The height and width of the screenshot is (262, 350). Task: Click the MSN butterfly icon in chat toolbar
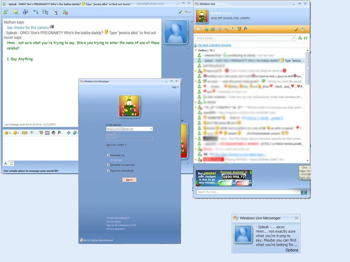[x=41, y=133]
